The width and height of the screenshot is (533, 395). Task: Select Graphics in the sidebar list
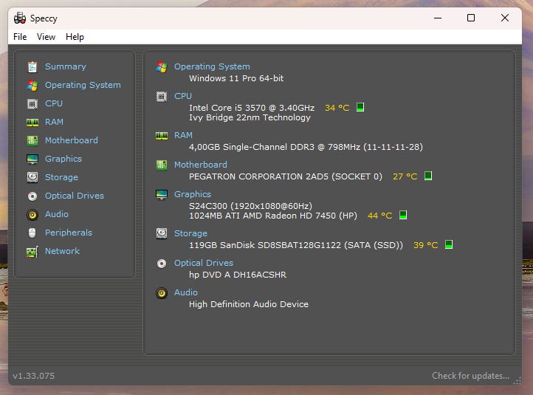[63, 159]
